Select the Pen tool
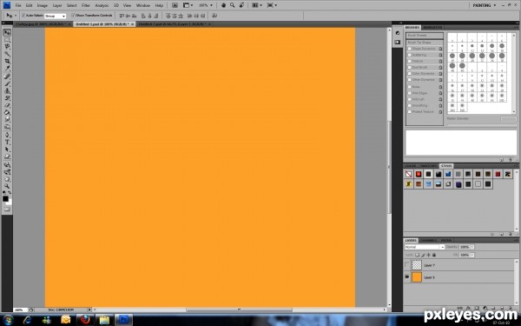Viewport: 521px width, 326px height. [x=7, y=135]
